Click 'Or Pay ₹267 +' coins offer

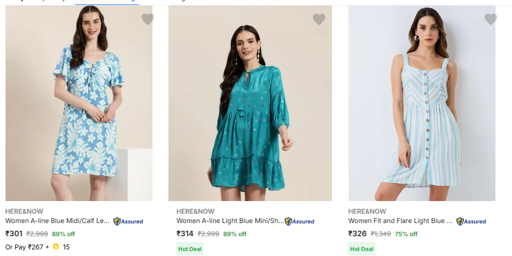point(28,247)
